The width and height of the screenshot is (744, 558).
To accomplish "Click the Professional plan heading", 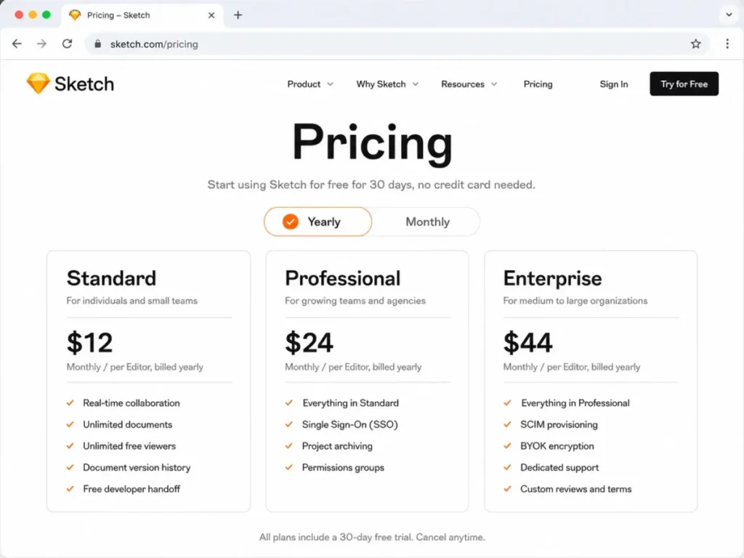I will 343,278.
